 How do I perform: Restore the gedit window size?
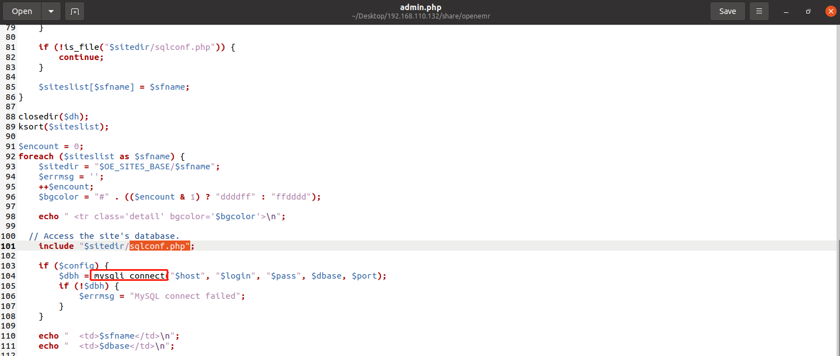808,11
